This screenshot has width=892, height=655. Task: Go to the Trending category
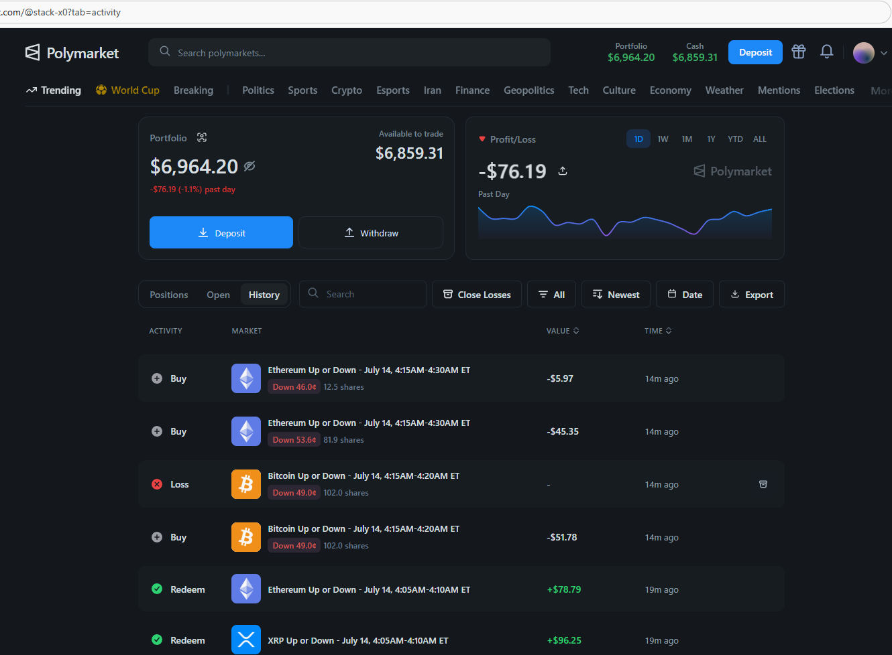(54, 90)
